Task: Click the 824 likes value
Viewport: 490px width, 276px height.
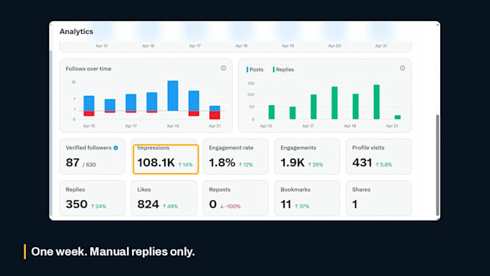Action: (x=148, y=204)
